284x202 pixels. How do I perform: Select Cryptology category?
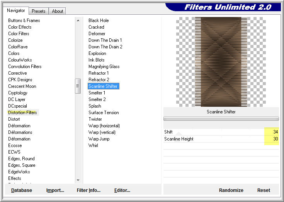(x=18, y=93)
